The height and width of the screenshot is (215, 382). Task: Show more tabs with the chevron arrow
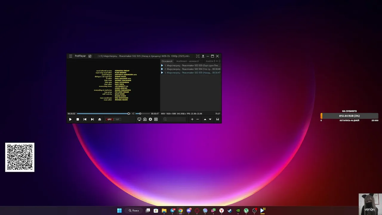pos(215,61)
